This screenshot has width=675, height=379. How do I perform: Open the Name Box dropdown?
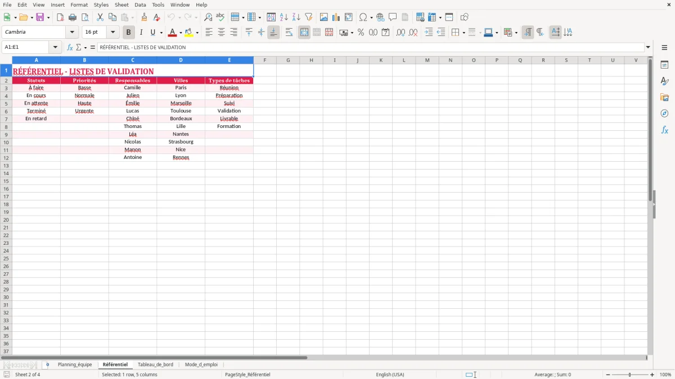(x=55, y=47)
